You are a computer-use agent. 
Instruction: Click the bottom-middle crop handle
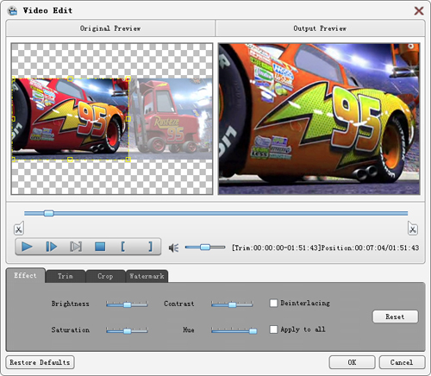pos(70,160)
